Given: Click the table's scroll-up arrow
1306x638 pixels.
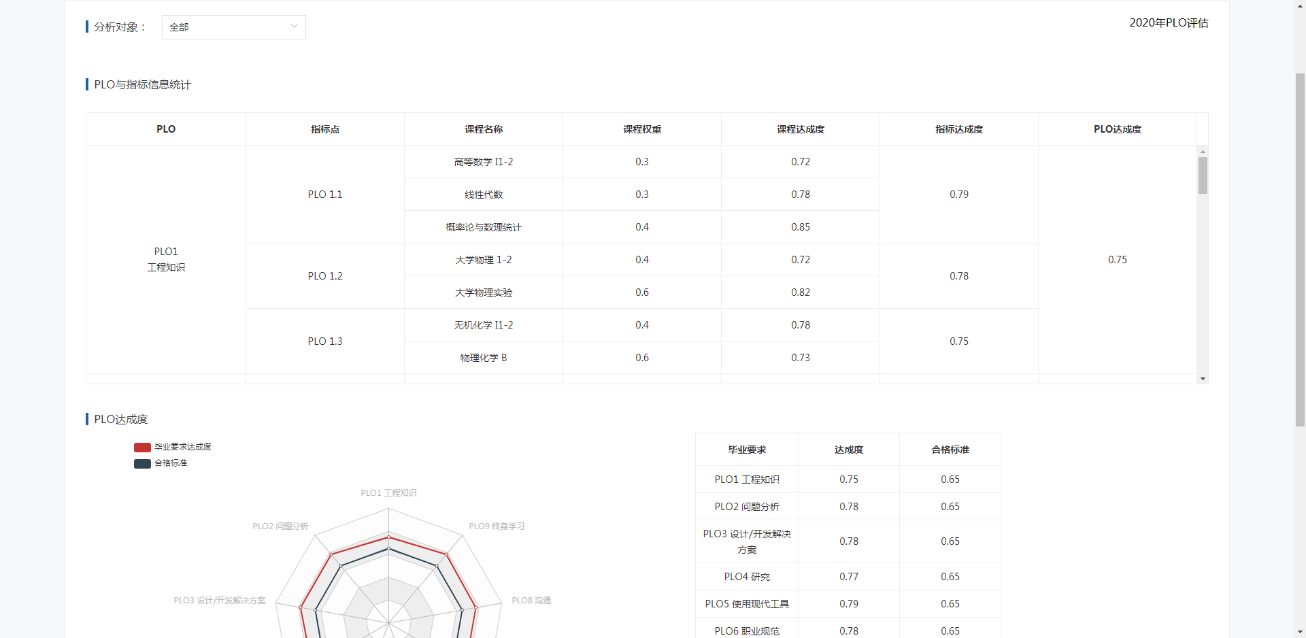Looking at the screenshot, I should pyautogui.click(x=1203, y=152).
